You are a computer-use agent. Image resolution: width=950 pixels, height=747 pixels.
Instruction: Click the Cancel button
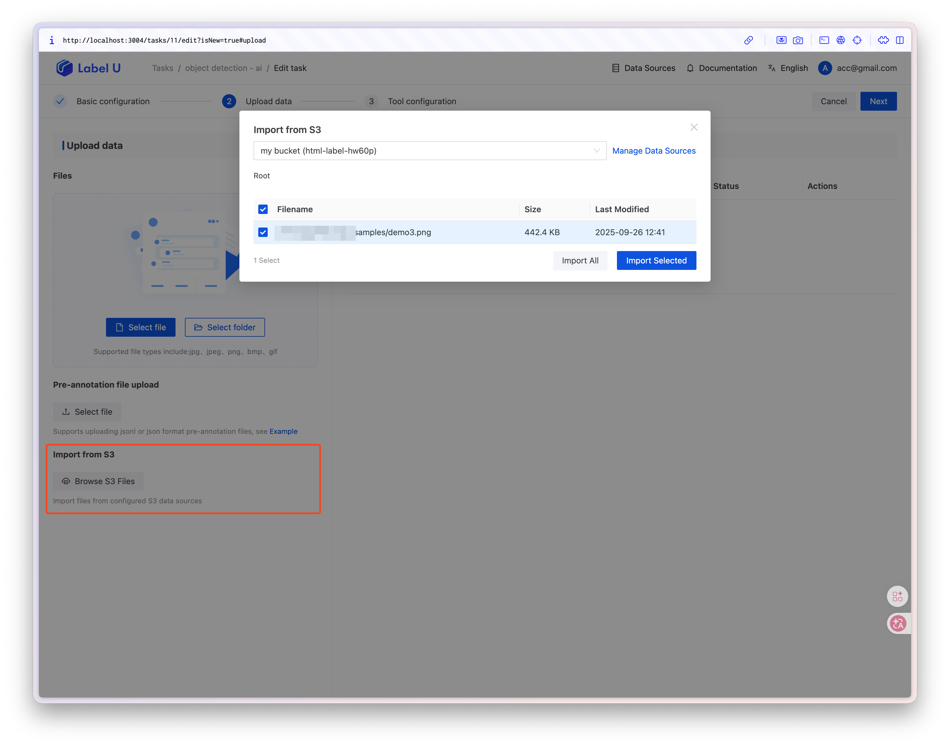(833, 101)
